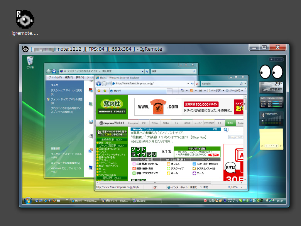
Task: Click the IE horizontal scrollbar
Action: point(155,183)
